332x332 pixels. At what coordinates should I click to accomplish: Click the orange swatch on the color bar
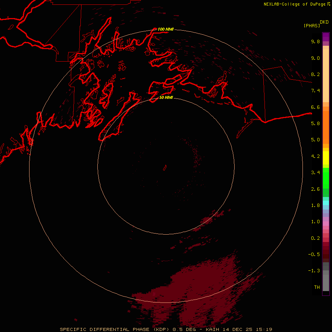pyautogui.click(x=326, y=128)
